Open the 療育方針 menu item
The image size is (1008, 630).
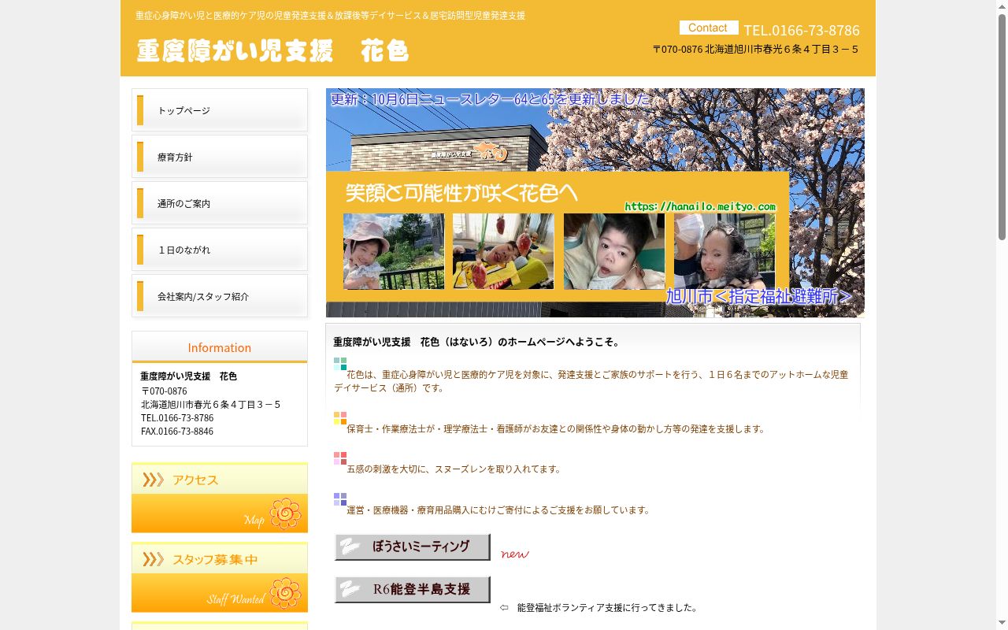tap(220, 157)
